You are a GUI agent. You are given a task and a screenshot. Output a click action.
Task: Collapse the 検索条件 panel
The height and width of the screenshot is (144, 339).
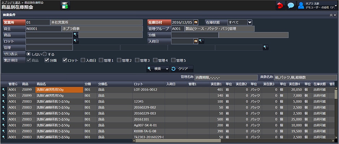tap(331, 15)
